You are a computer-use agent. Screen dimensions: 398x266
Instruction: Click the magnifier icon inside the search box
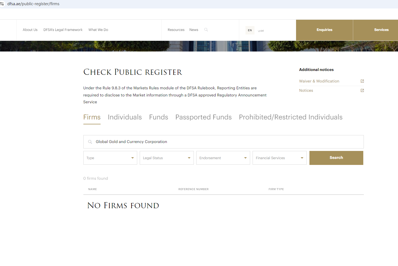(90, 142)
